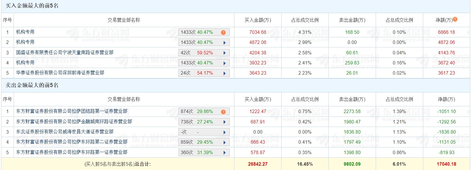This screenshot has width=471, height=170.
Task: Click the sell amount 1398.80
Action: pyautogui.click(x=352, y=153)
